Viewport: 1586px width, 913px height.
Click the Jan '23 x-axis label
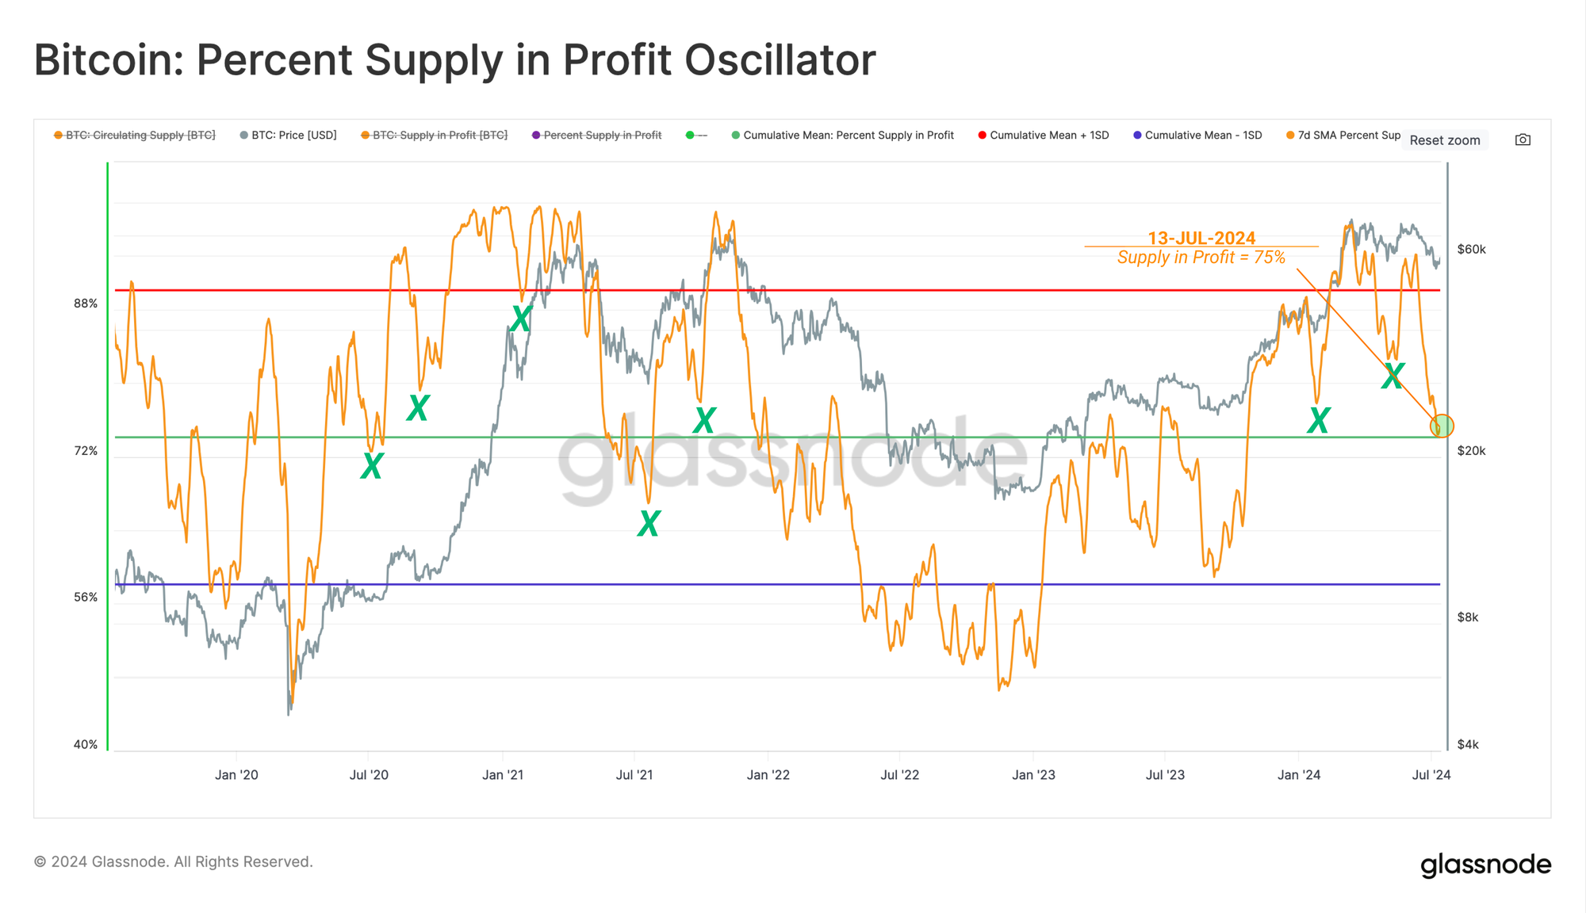1033,775
